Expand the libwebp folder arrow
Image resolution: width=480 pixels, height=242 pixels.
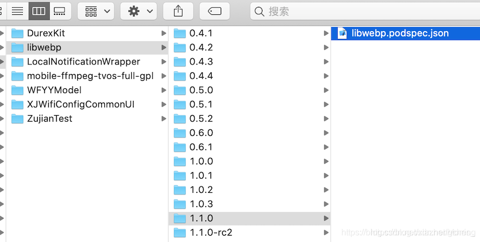pyautogui.click(x=164, y=48)
